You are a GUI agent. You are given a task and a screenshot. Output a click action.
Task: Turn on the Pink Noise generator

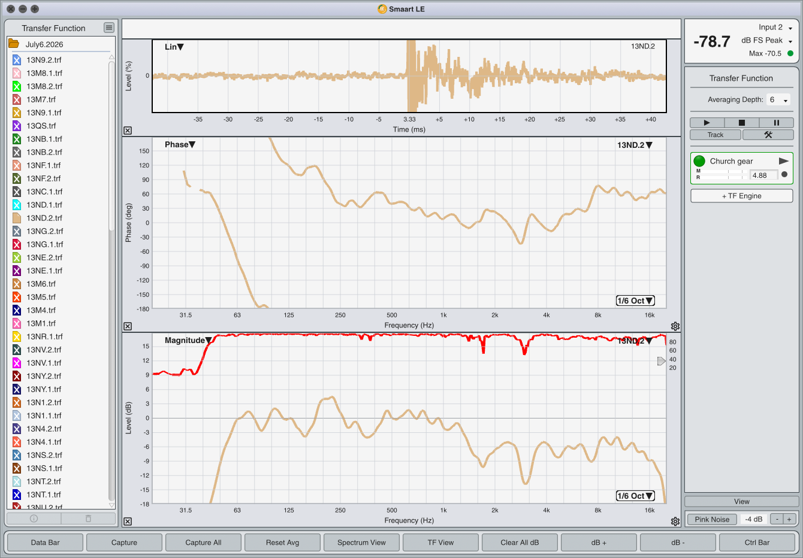click(712, 519)
